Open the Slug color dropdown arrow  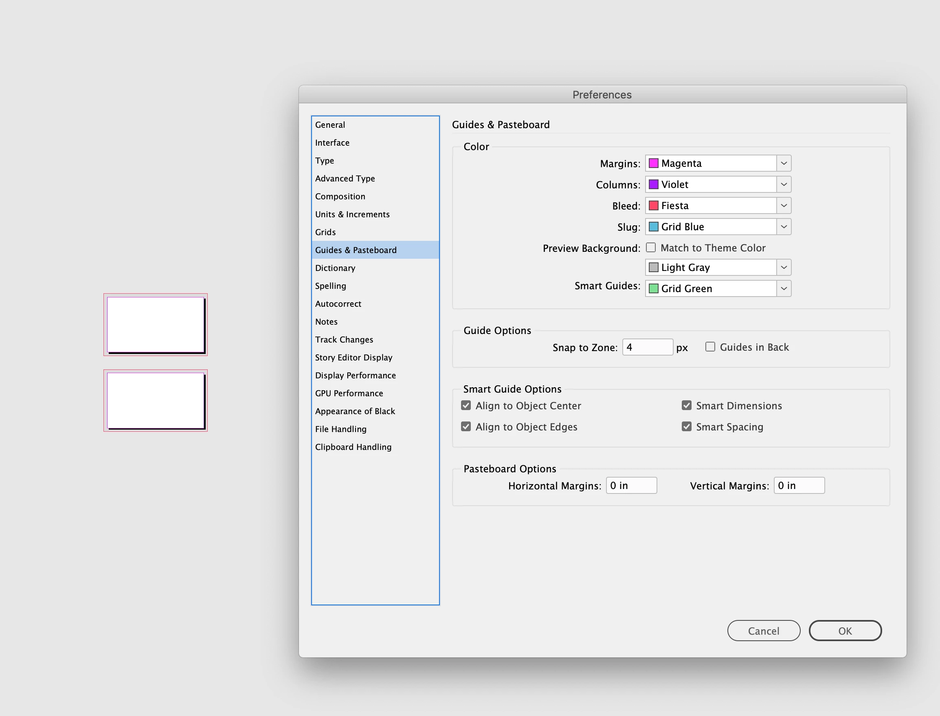click(x=784, y=227)
